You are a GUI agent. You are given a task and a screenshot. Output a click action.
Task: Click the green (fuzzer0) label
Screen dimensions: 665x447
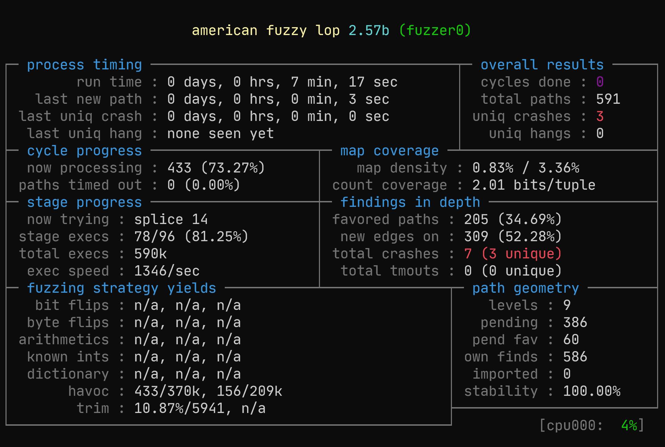[435, 31]
